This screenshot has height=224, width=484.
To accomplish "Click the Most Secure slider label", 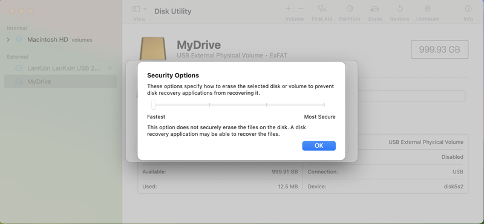I will pyautogui.click(x=320, y=117).
